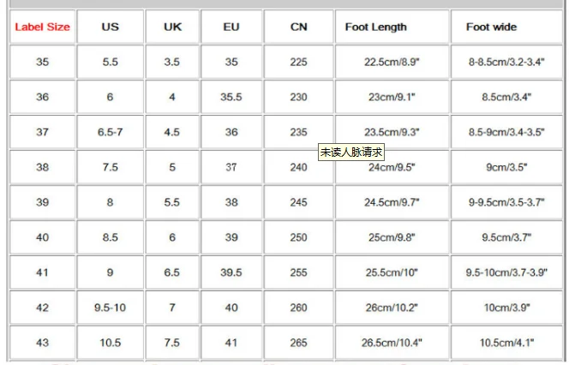
Task: Click the EU size '39.5' cell
Action: (231, 272)
